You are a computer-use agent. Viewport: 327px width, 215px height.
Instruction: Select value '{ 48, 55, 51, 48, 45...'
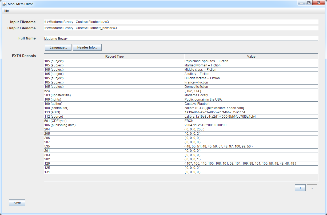(251, 146)
